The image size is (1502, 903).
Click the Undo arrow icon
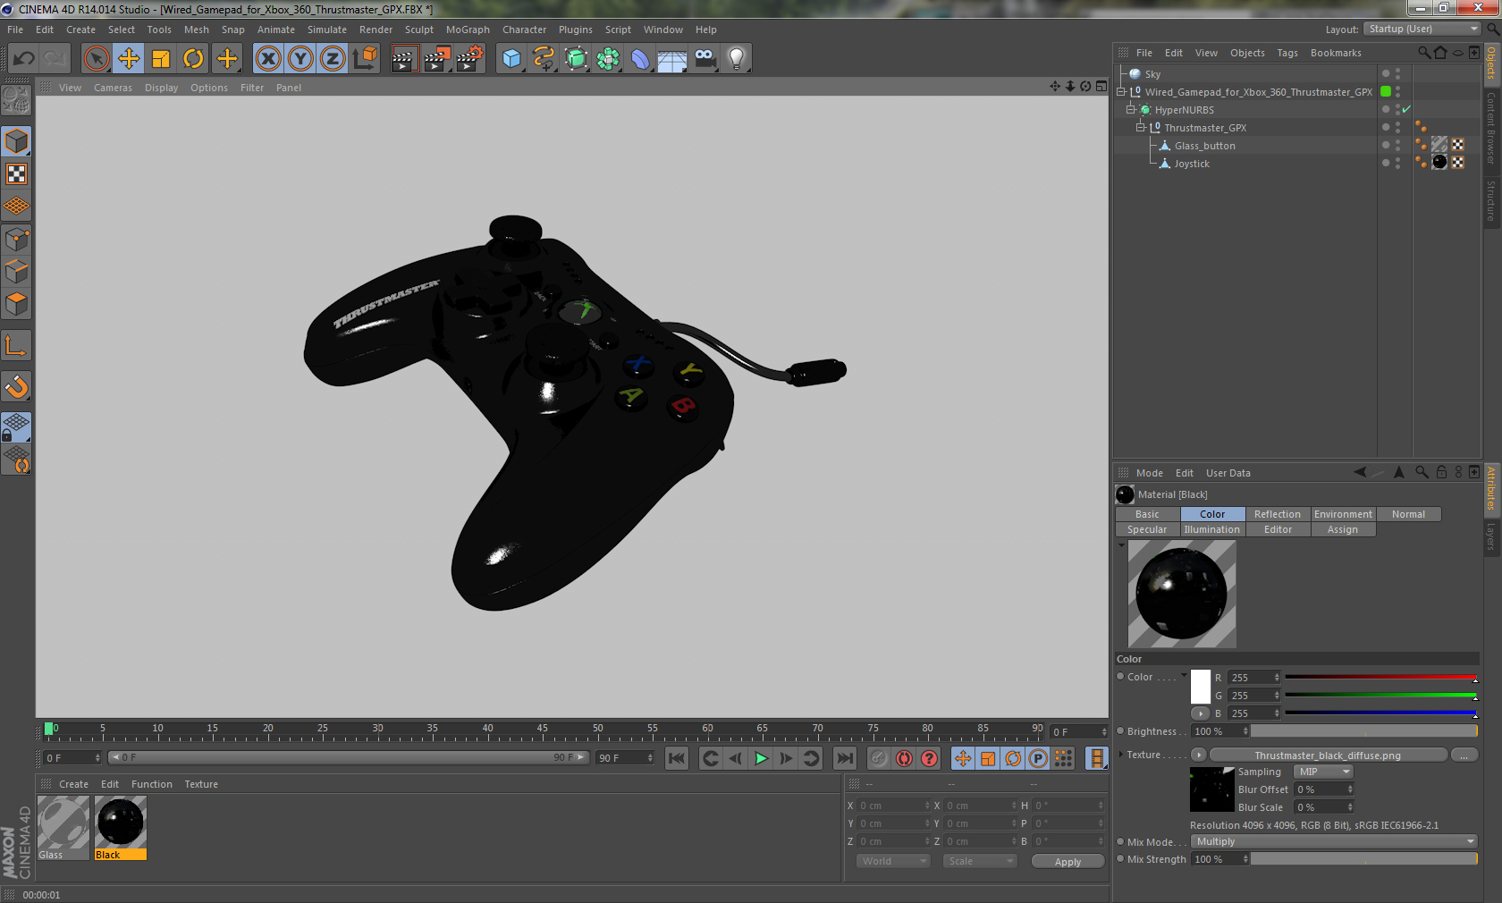pyautogui.click(x=24, y=59)
